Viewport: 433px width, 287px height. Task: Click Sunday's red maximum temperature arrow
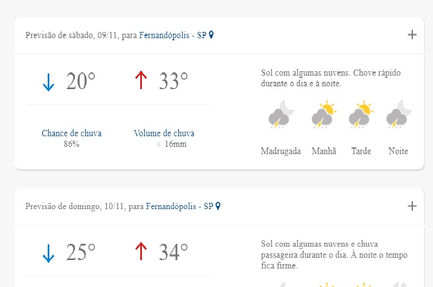[x=141, y=252]
